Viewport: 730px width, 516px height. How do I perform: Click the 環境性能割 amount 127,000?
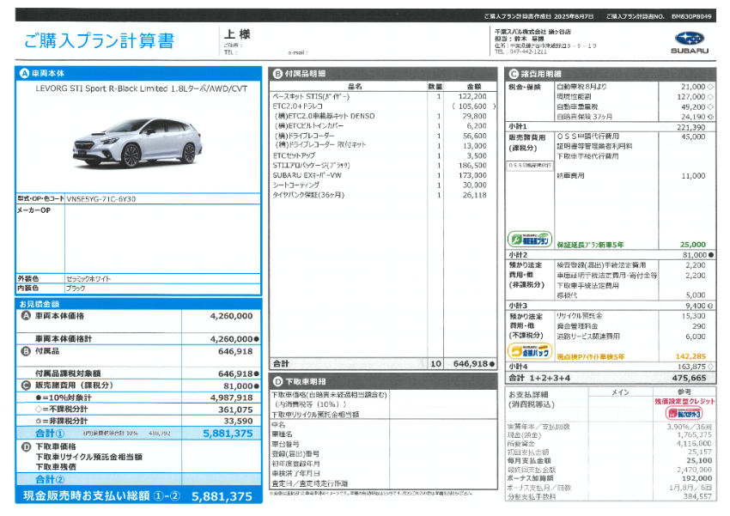click(x=690, y=97)
